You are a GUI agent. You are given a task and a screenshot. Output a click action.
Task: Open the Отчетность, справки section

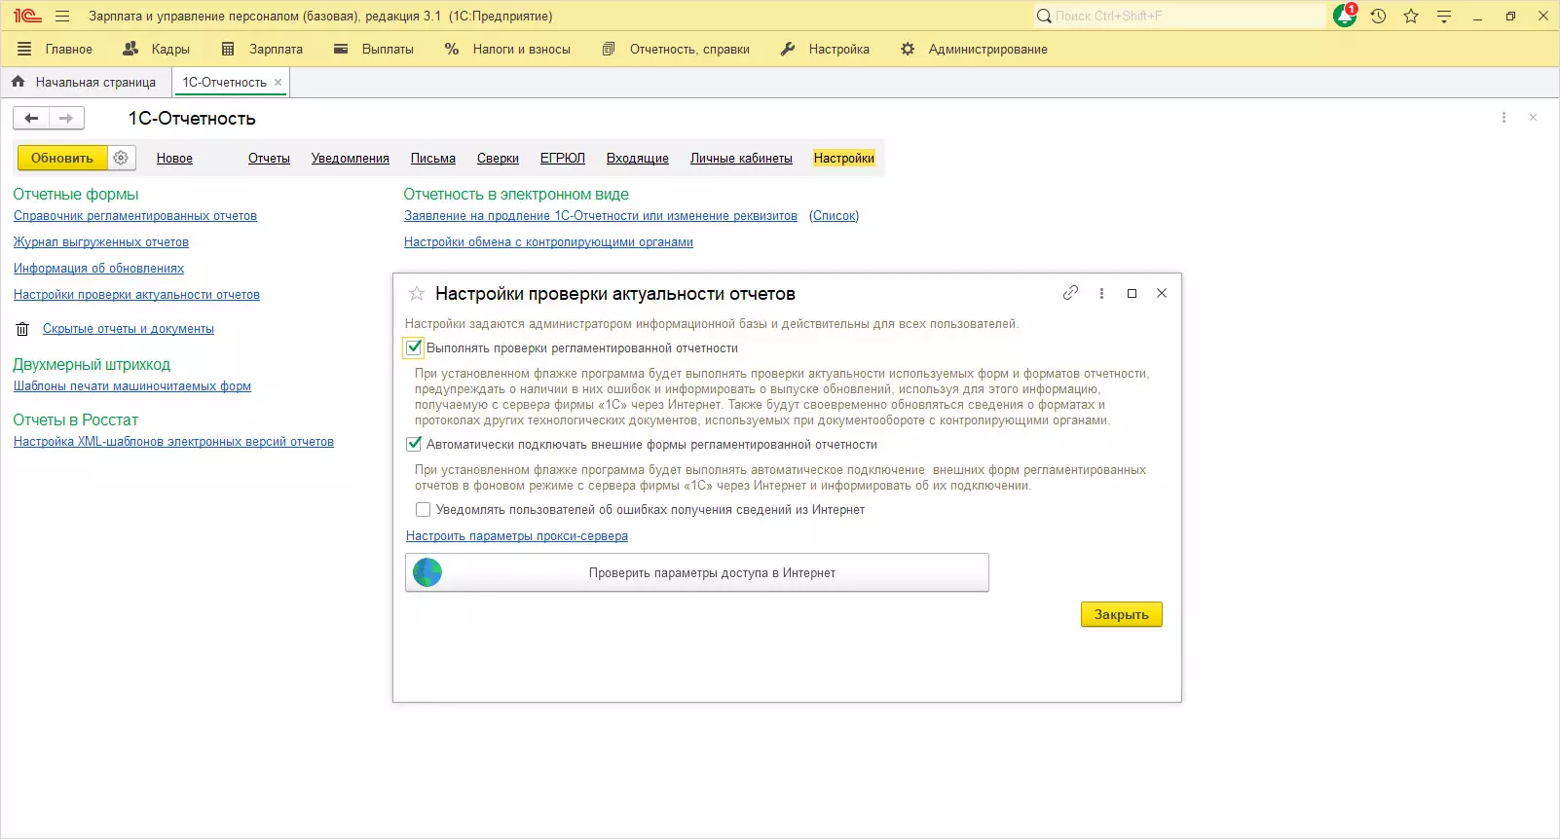click(676, 49)
